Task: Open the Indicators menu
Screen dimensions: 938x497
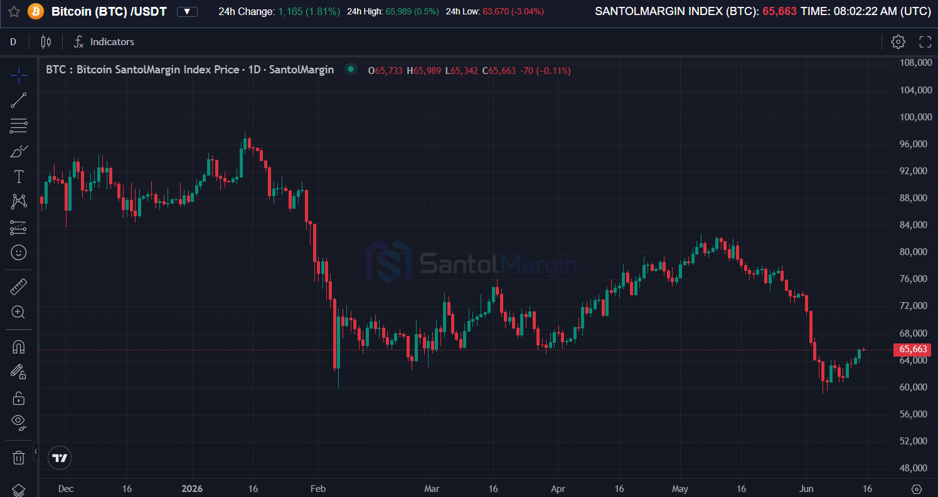Action: 104,42
